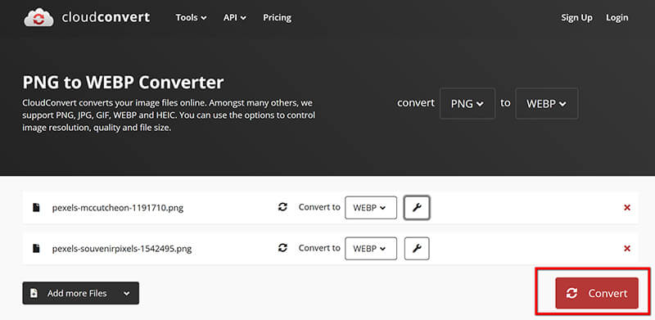Remove pexels-souvenirpixels-1542495.png with red X
Screen dimensions: 655x320
click(627, 249)
